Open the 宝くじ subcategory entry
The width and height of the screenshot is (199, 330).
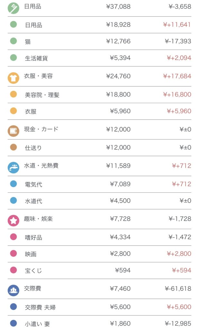pyautogui.click(x=33, y=271)
